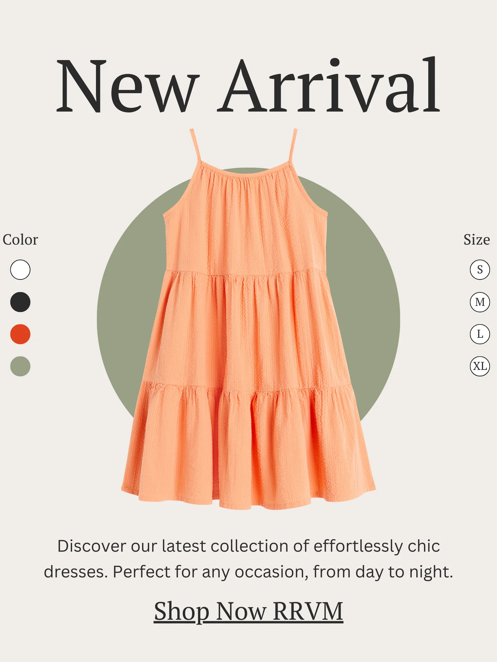This screenshot has width=497, height=662.
Task: Choose the XL size option
Action: [480, 366]
